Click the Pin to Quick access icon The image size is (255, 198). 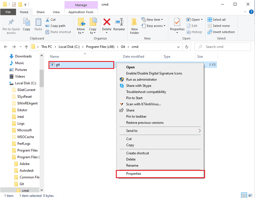11,22
